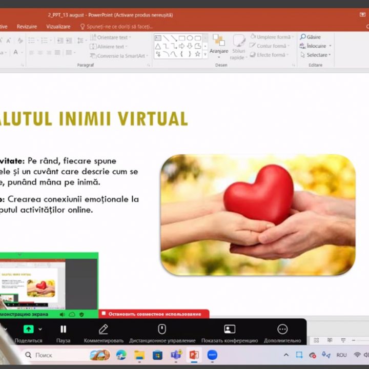Open the Revizuire ribbon tab
The image size is (369, 369).
pyautogui.click(x=27, y=26)
